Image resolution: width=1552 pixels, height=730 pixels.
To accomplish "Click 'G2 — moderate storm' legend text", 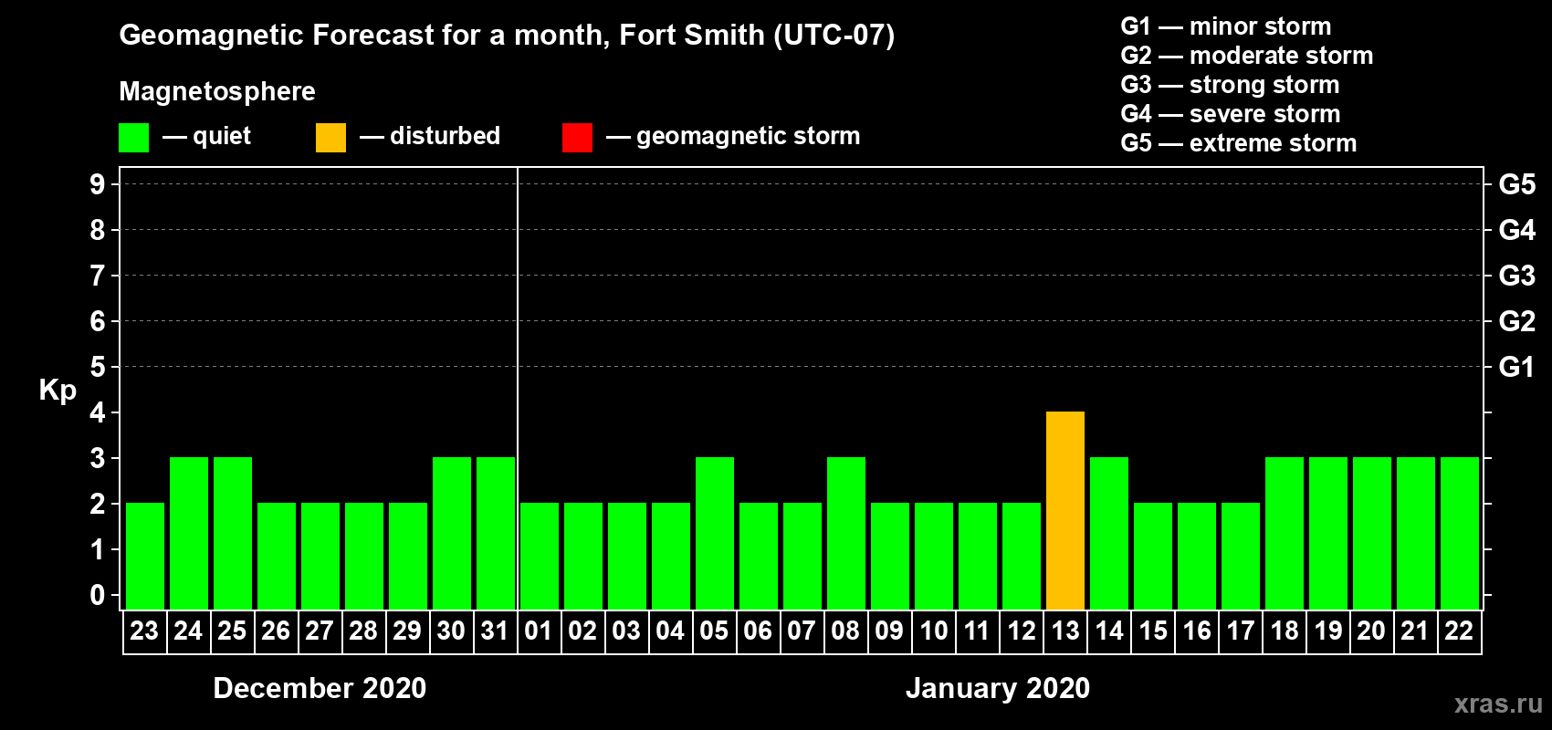I will point(1247,56).
